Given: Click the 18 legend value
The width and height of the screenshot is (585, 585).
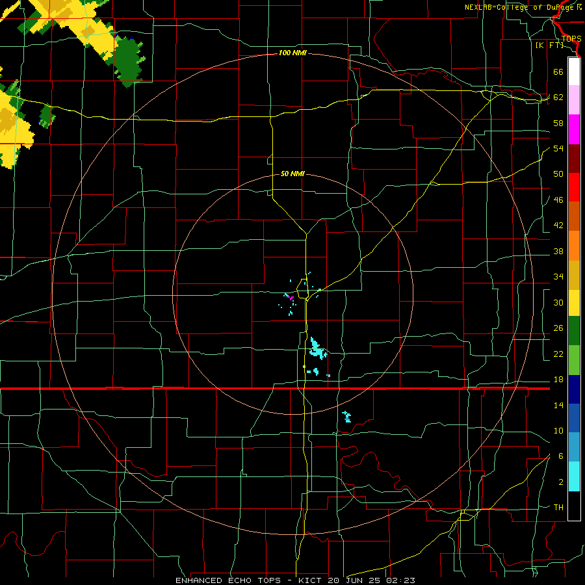Looking at the screenshot, I should coord(558,380).
